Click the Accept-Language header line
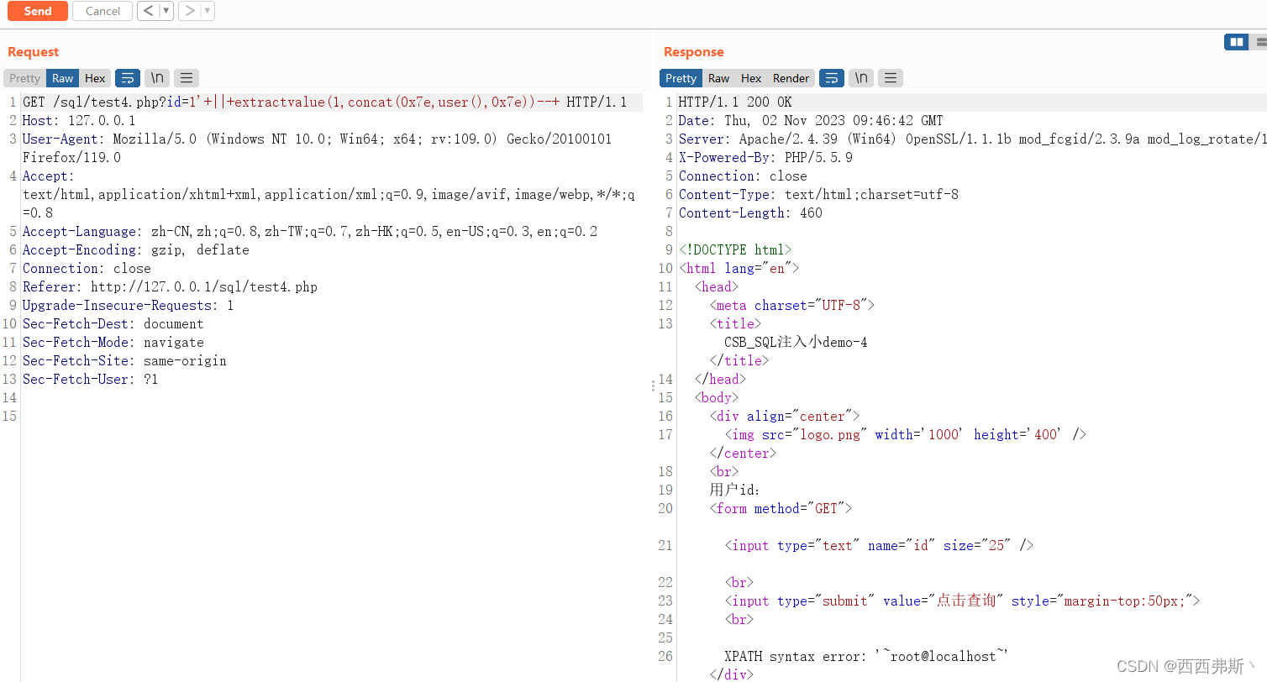The height and width of the screenshot is (682, 1267). 310,232
